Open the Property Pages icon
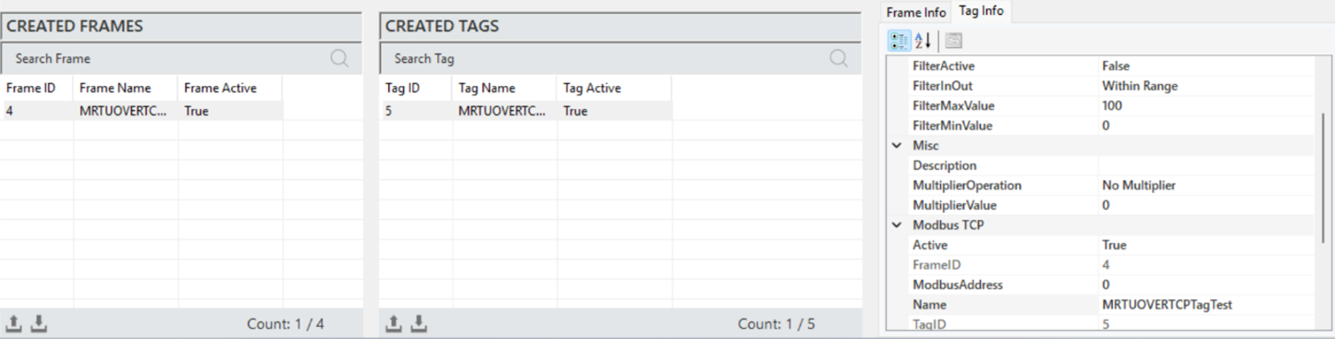This screenshot has width=1335, height=339. pyautogui.click(x=953, y=41)
